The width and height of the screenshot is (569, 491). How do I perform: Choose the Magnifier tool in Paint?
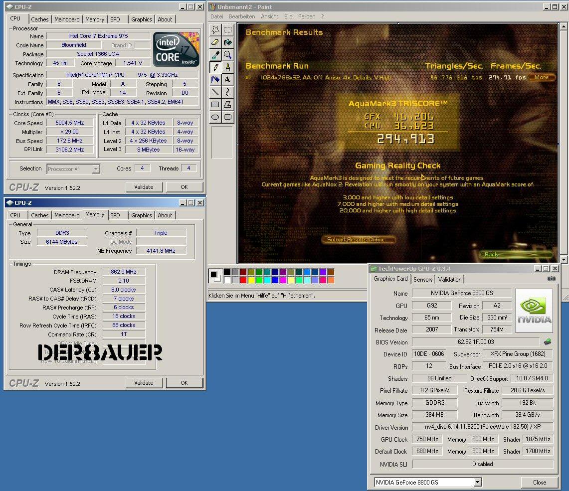(227, 55)
